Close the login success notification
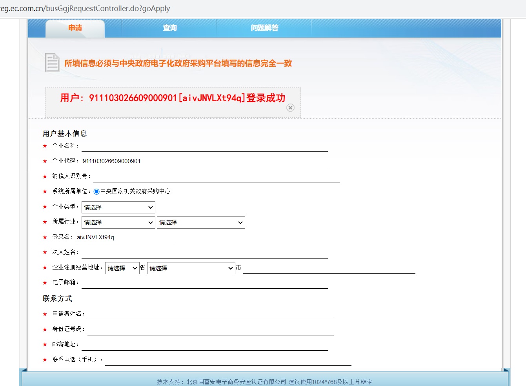 tap(290, 108)
